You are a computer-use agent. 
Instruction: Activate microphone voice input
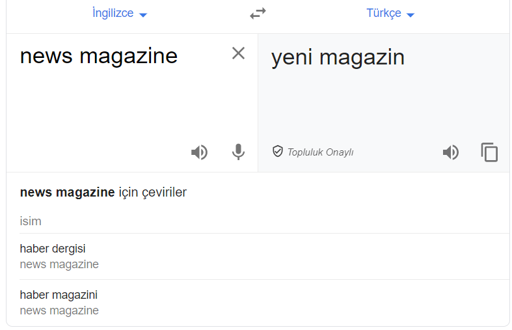[x=238, y=152]
